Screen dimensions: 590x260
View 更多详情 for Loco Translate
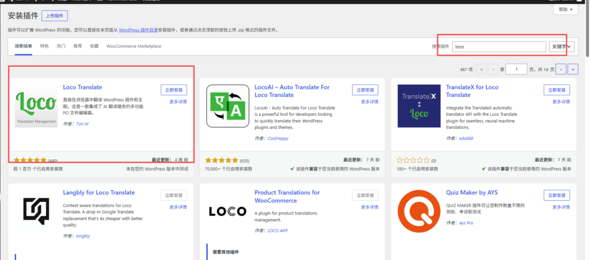[x=178, y=102]
